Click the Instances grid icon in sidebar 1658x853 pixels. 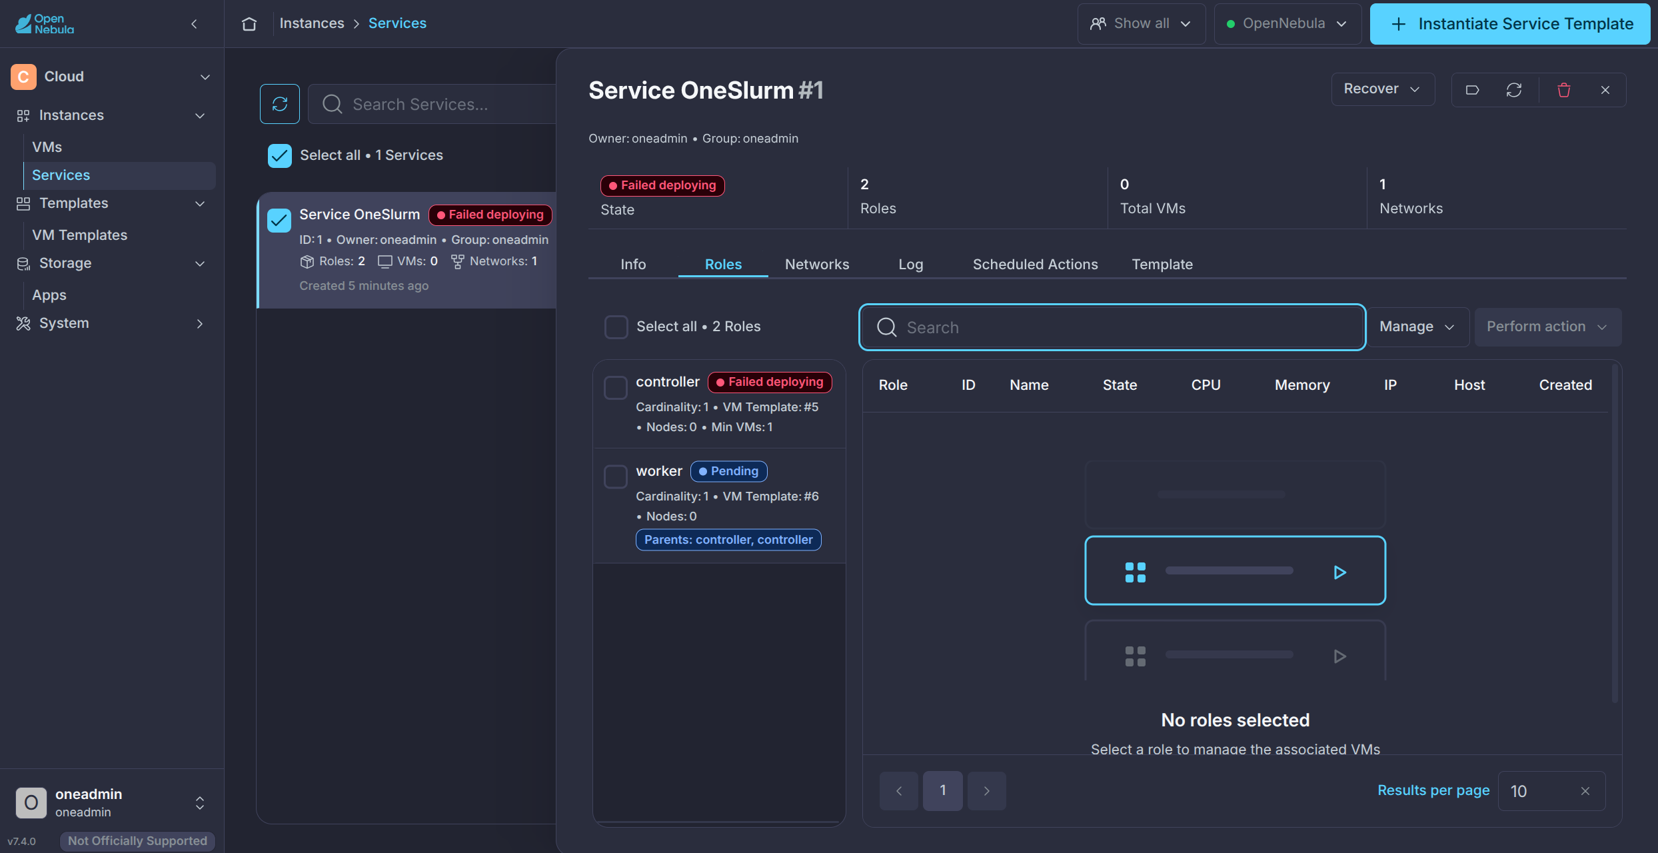coord(23,116)
